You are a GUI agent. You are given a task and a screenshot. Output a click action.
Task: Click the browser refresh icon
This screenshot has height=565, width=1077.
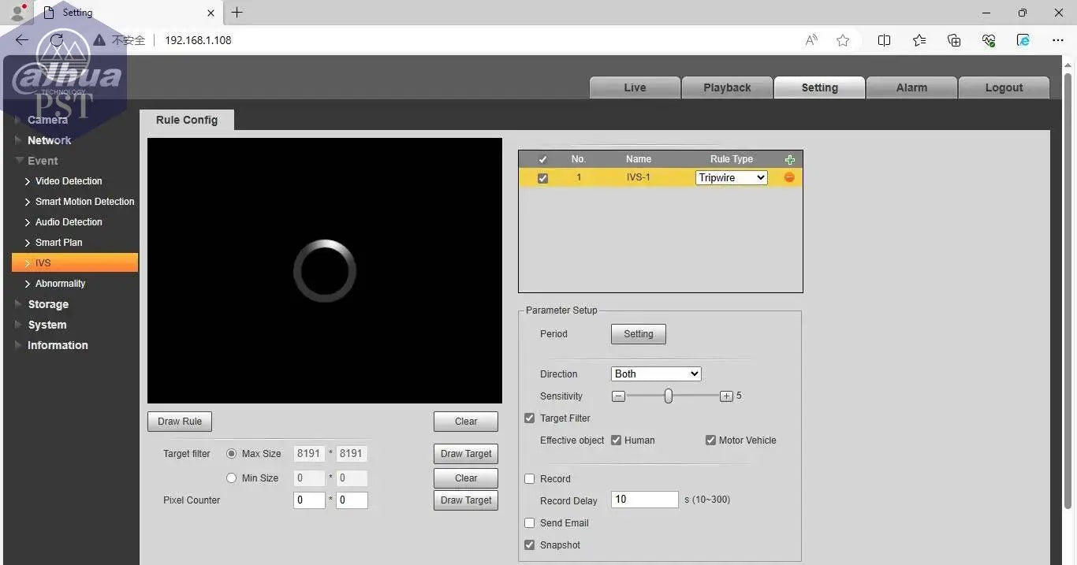click(56, 40)
